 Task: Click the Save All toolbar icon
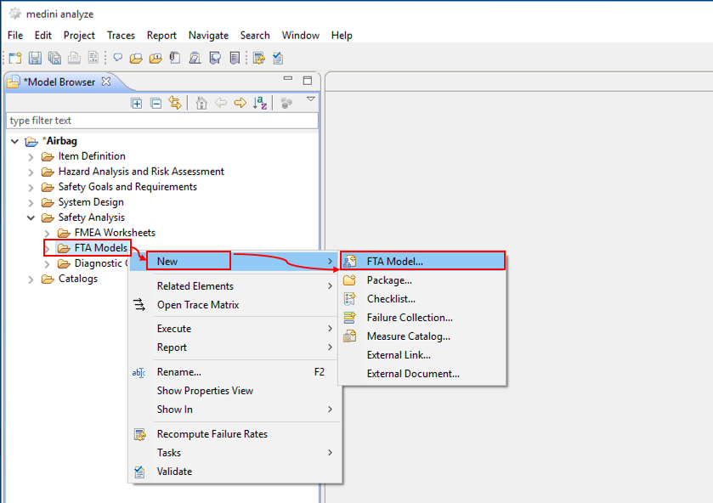click(54, 58)
